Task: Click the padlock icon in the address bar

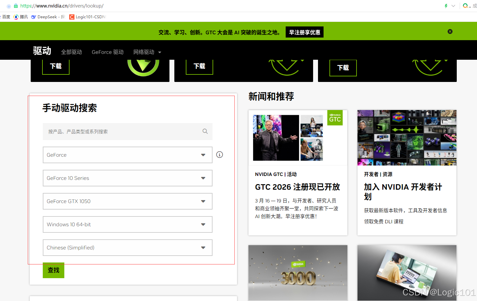Action: click(x=16, y=6)
